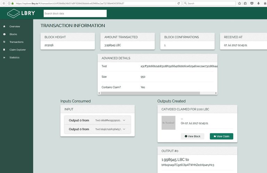Open the Transactions sidebar menu item
The height and width of the screenshot is (173, 267).
coord(16,42)
